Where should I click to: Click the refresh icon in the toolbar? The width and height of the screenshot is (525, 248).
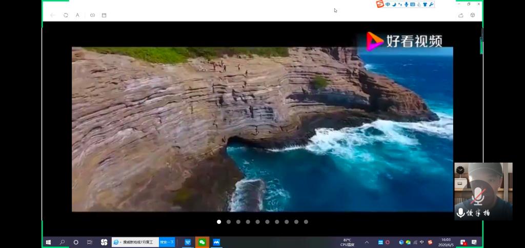[66, 15]
